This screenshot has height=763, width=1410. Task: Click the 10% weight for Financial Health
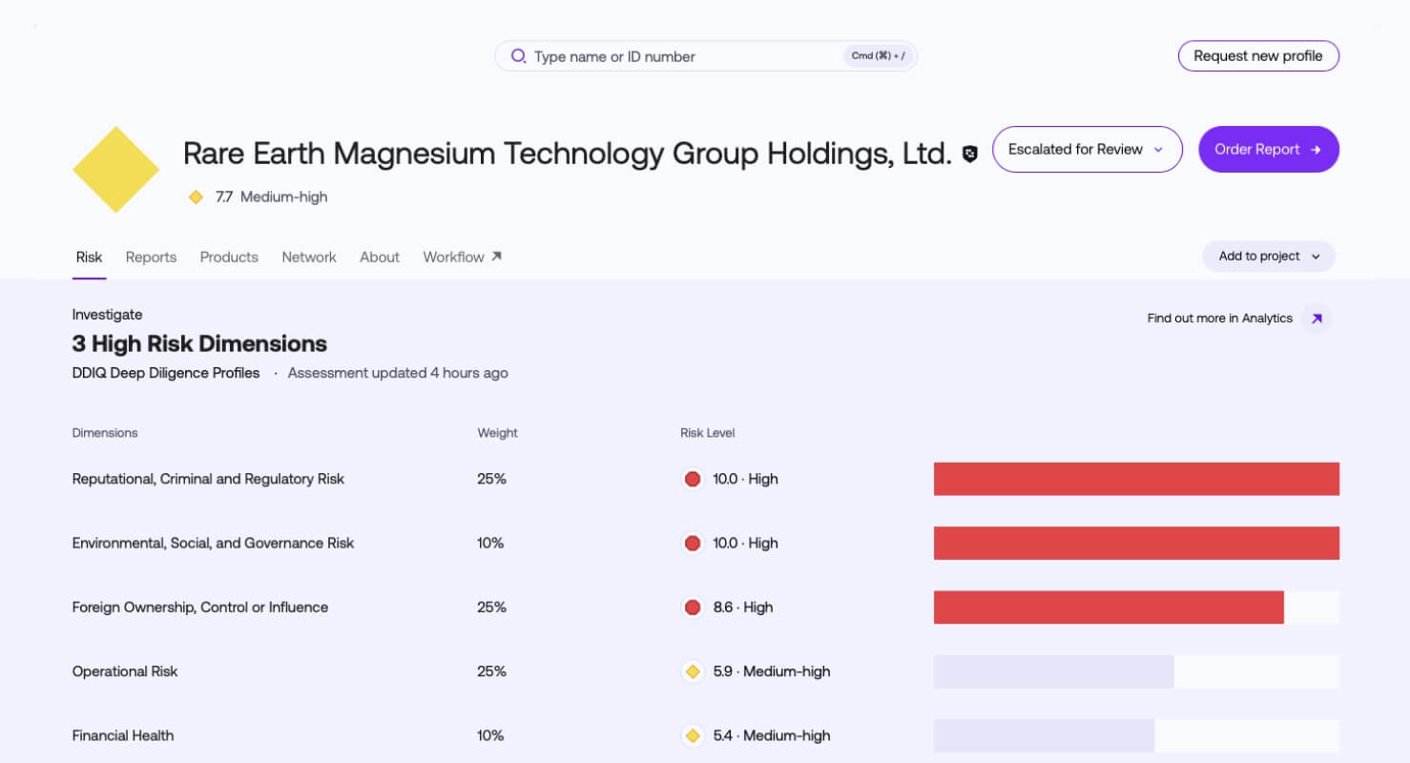pyautogui.click(x=490, y=735)
